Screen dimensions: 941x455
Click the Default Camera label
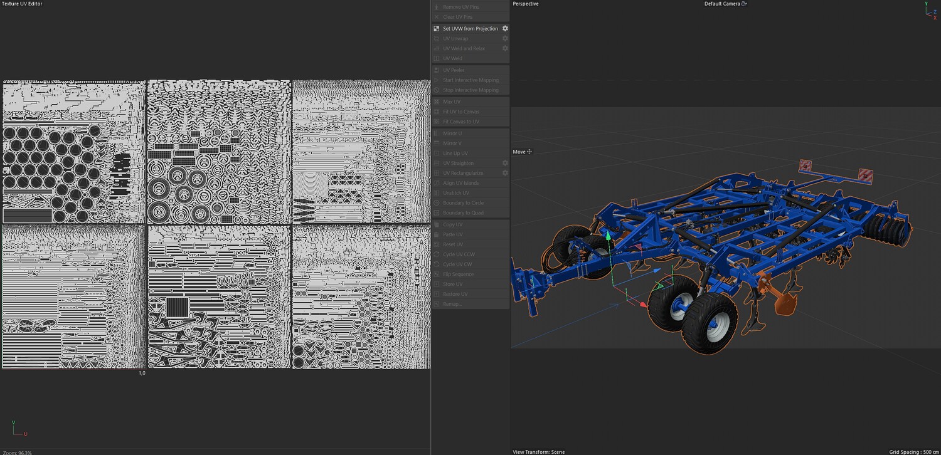pos(722,4)
